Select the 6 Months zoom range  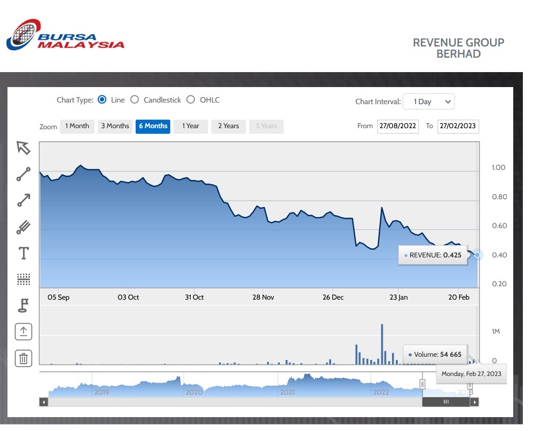[x=153, y=127]
